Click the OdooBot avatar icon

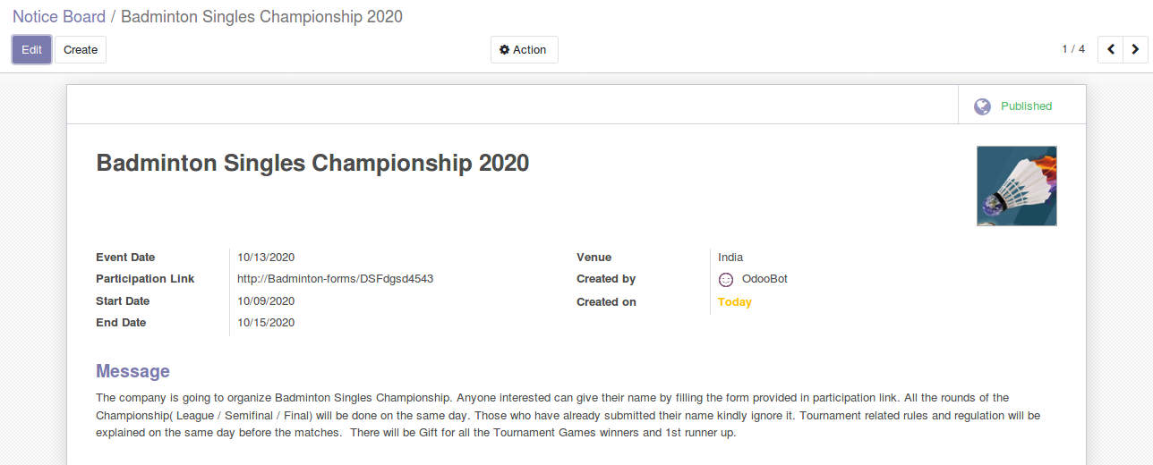(726, 280)
